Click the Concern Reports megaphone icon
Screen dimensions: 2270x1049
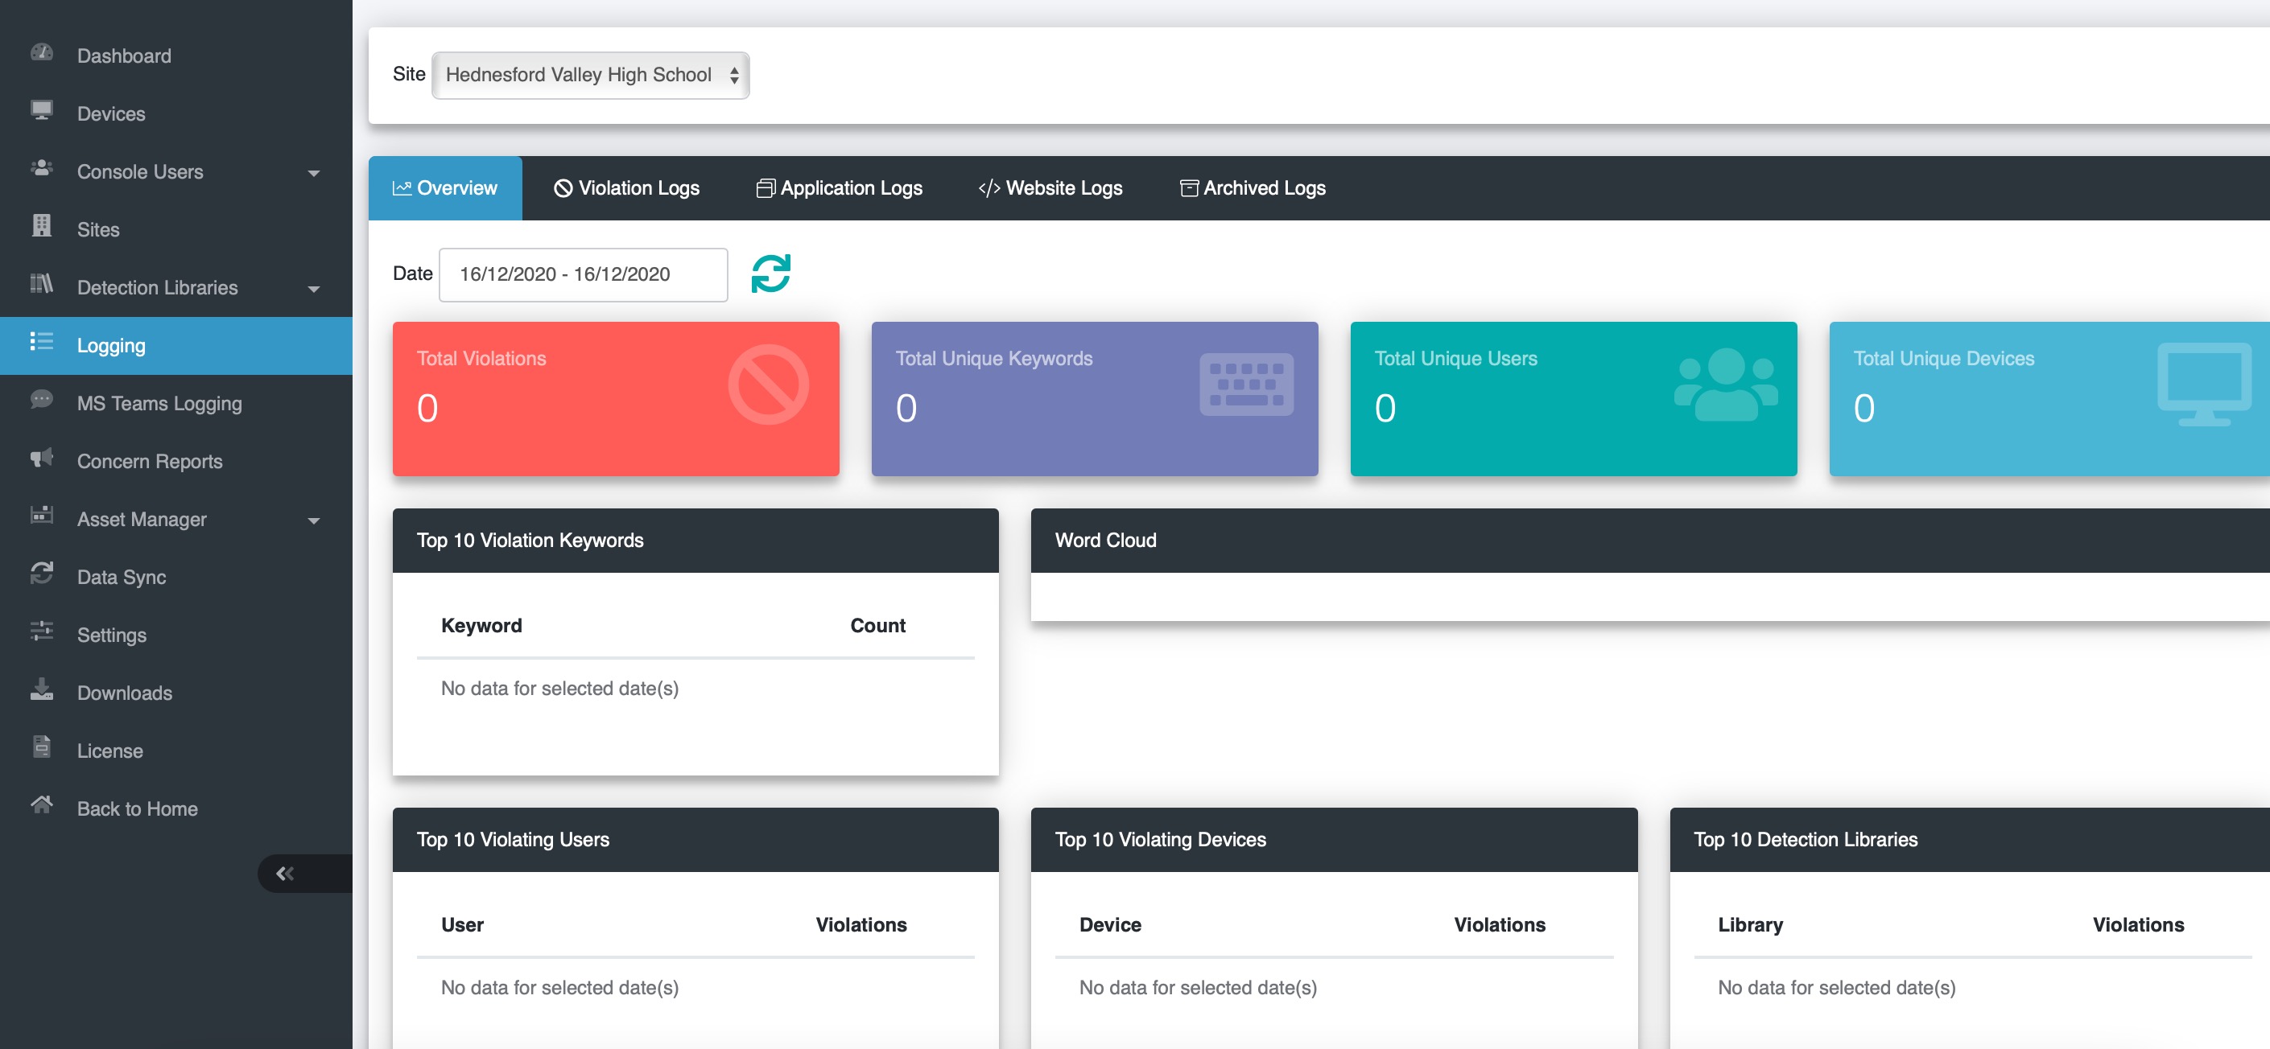(x=41, y=458)
